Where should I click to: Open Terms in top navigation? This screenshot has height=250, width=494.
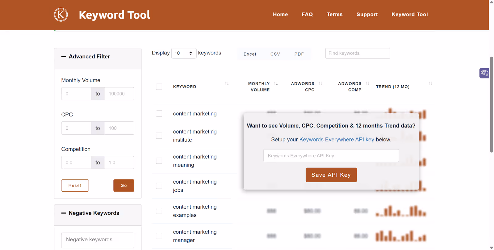click(x=335, y=15)
